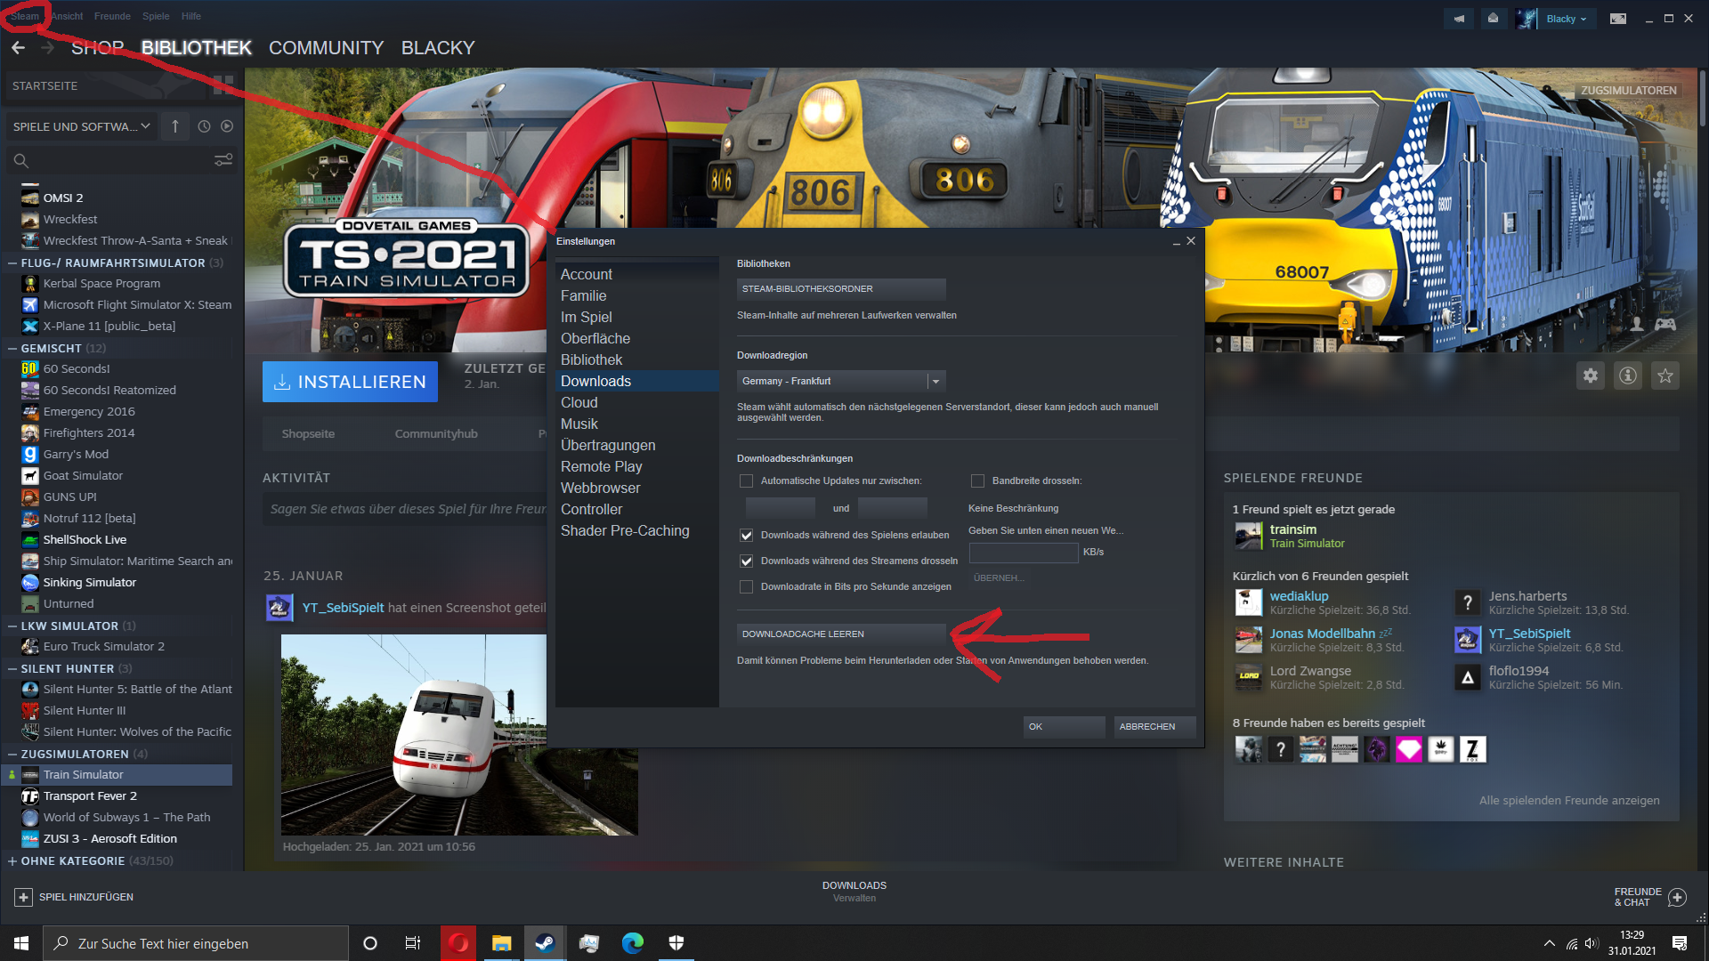The width and height of the screenshot is (1709, 961).
Task: Click the add game plus icon
Action: pos(24,897)
